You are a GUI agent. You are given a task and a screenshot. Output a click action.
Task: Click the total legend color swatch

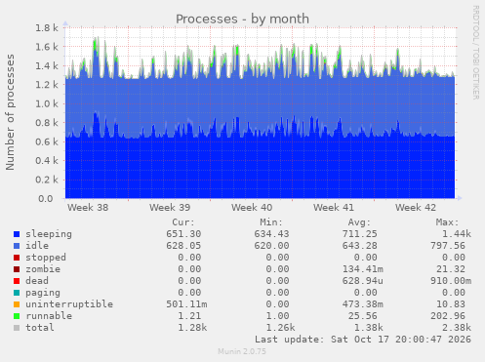(x=17, y=328)
